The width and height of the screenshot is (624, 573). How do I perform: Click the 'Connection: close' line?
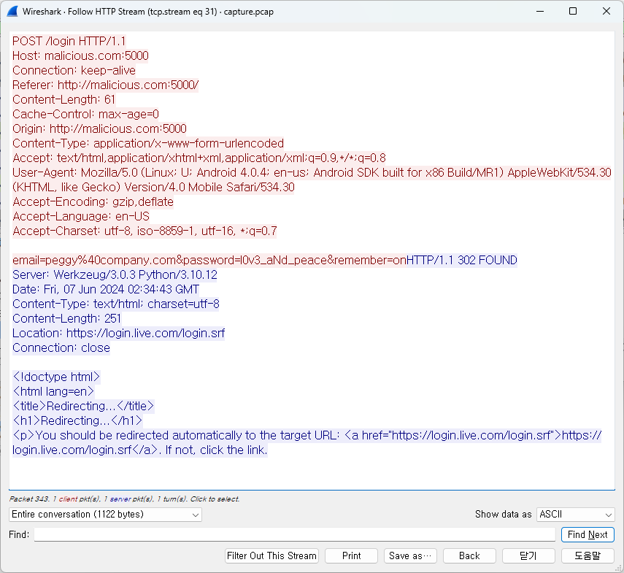[x=61, y=347]
